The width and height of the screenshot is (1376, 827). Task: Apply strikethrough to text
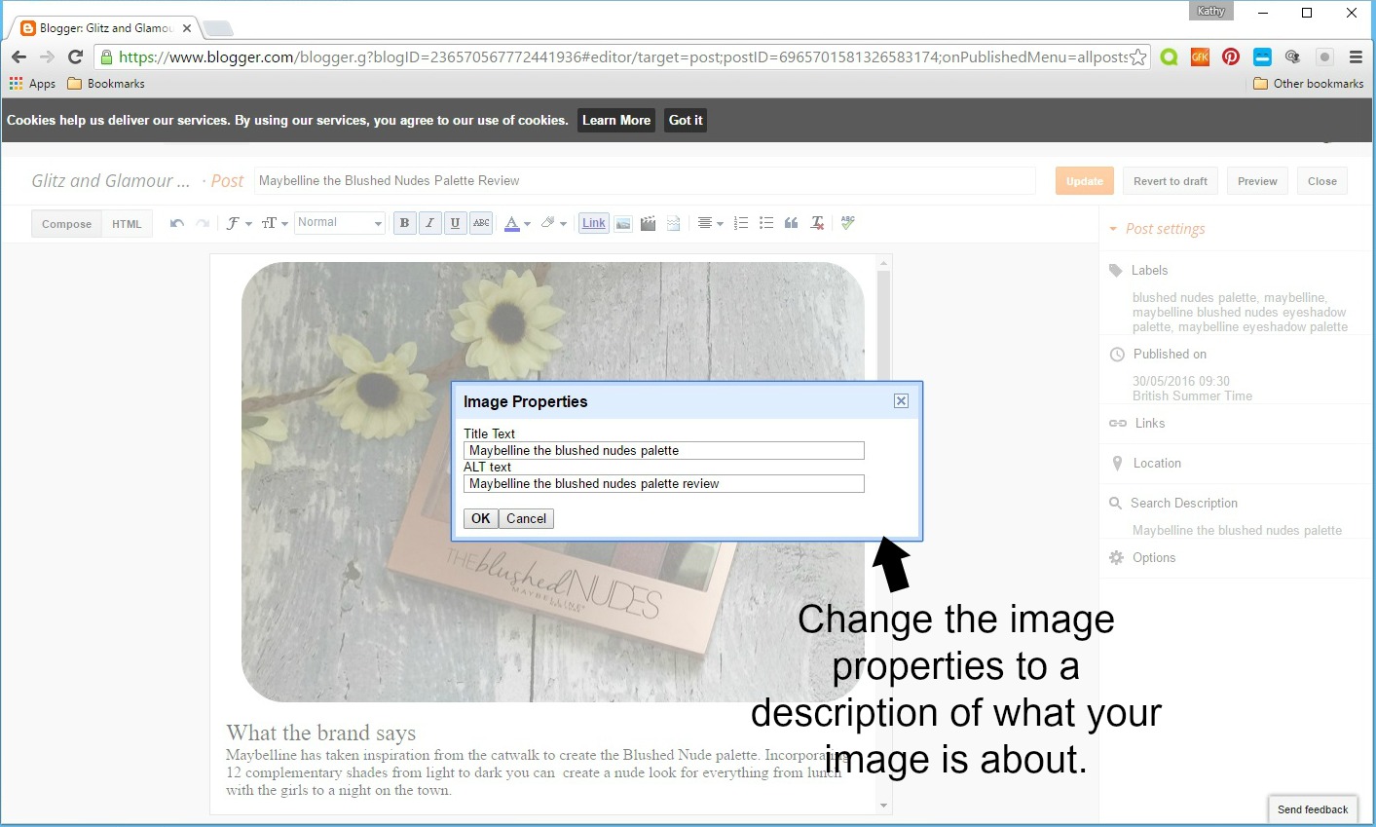coord(481,223)
